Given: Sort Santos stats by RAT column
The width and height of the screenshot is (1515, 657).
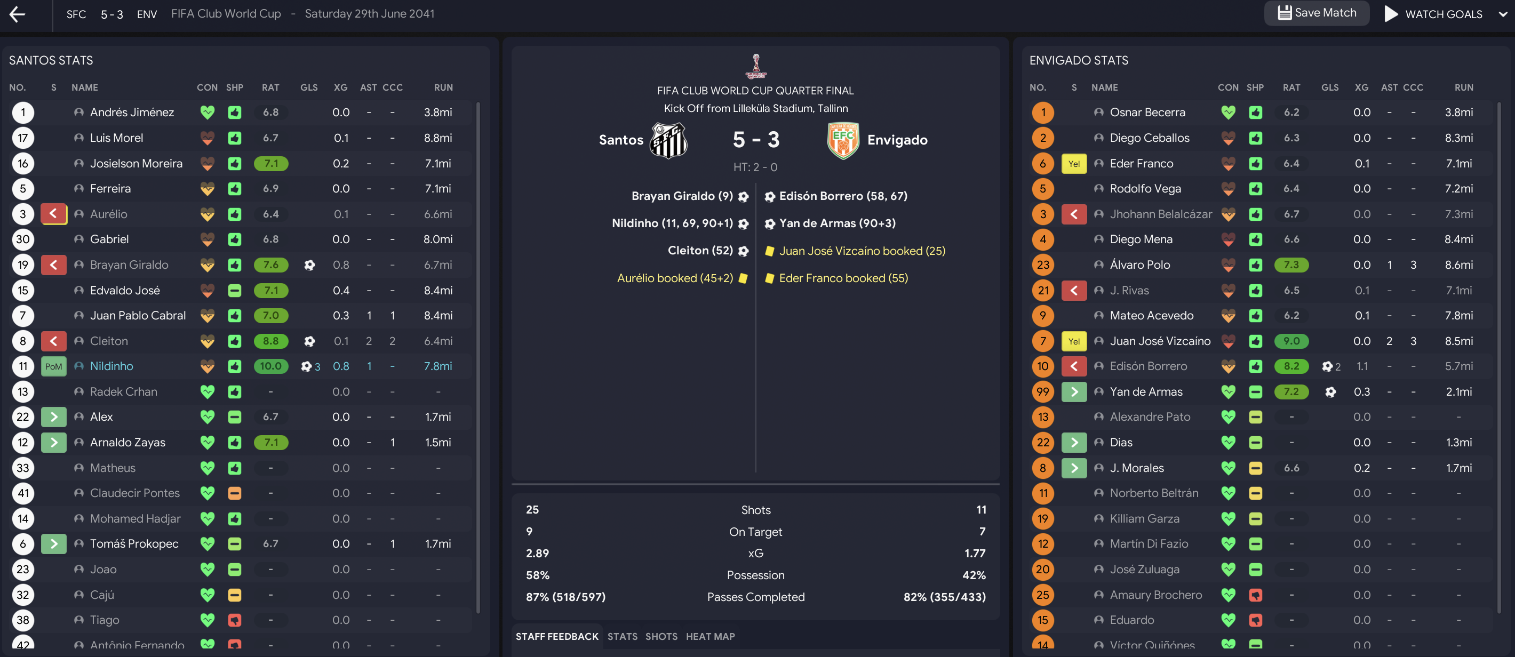Looking at the screenshot, I should pyautogui.click(x=270, y=87).
